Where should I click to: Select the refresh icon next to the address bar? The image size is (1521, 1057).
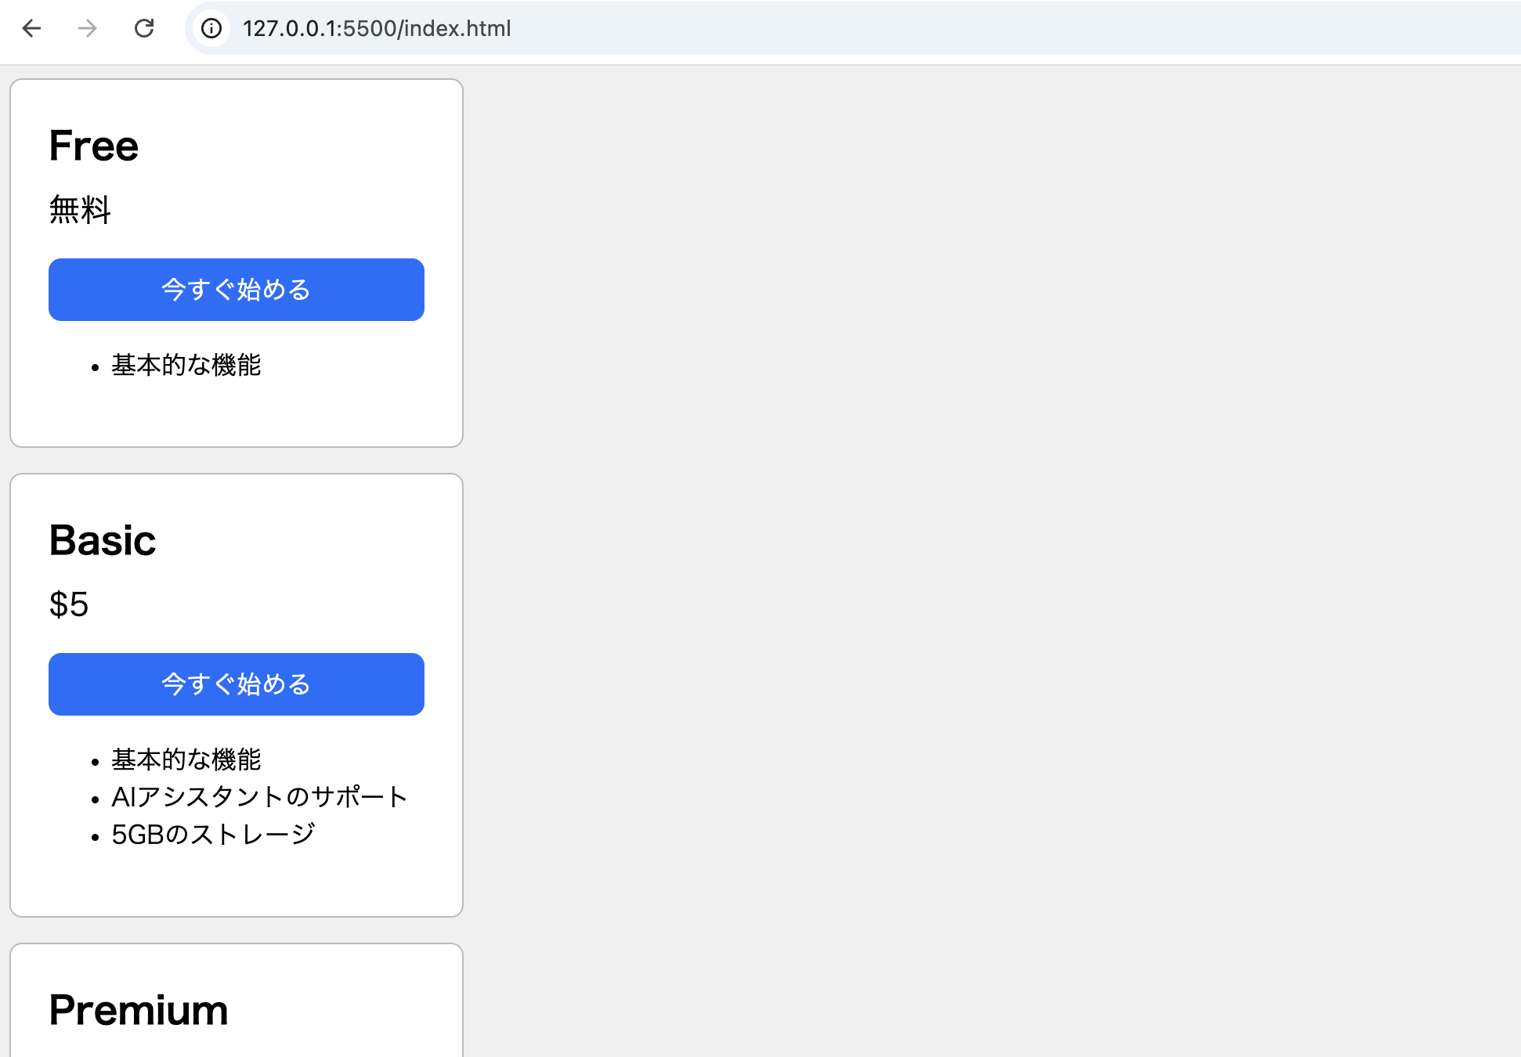(x=144, y=28)
